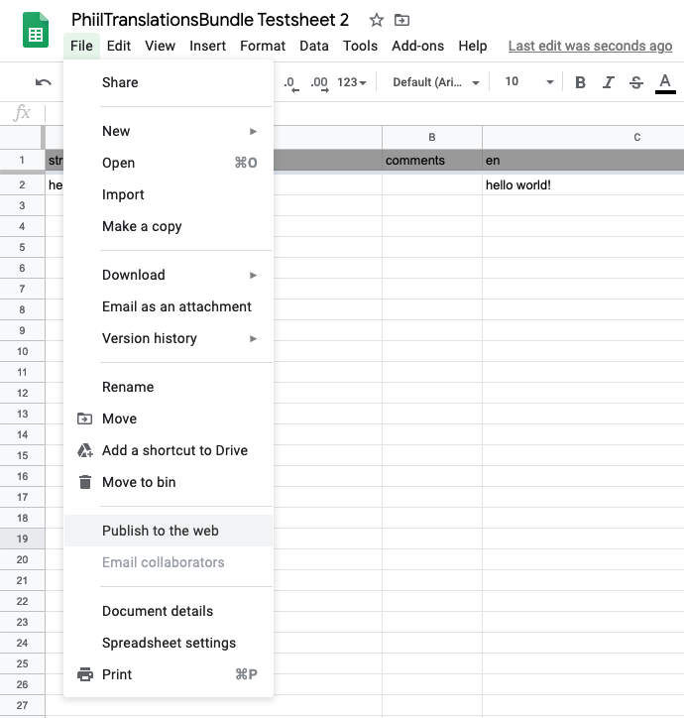
Task: Choose Print in the File menu
Action: point(169,674)
